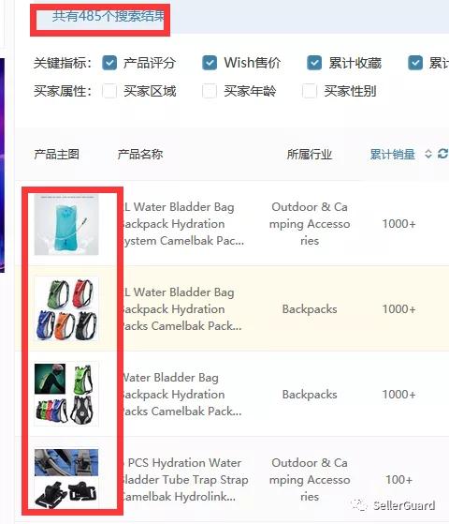Image resolution: width=449 pixels, height=524 pixels.
Task: Open the five colored backpacks product image
Action: click(x=66, y=308)
